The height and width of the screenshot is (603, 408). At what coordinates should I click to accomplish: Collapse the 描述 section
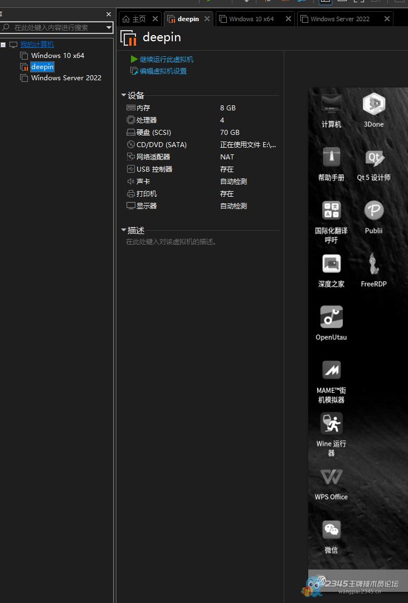tap(124, 230)
